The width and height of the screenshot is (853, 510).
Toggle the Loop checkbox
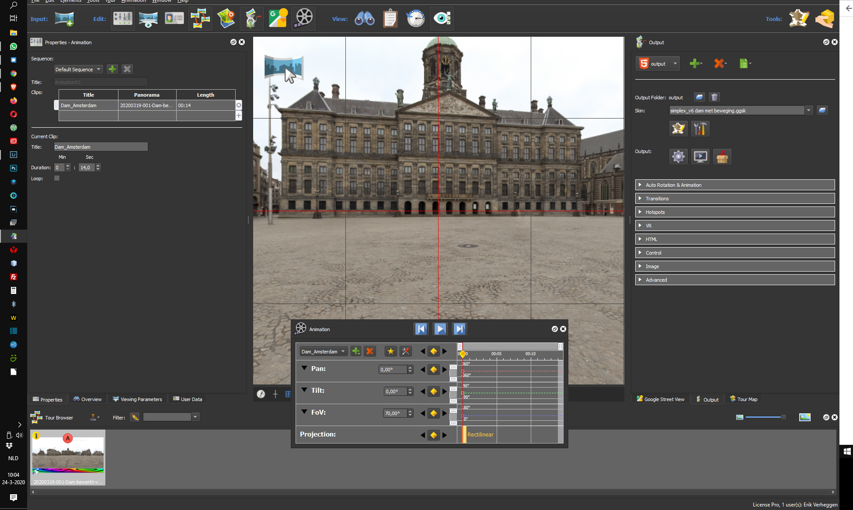pos(57,178)
